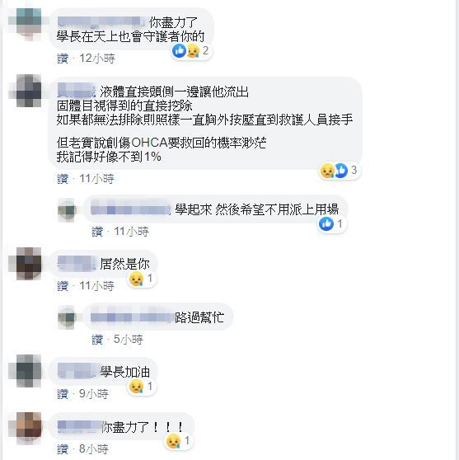Click the like thumb icon beside count 3
Image resolution: width=459 pixels, height=460 pixels.
click(341, 171)
